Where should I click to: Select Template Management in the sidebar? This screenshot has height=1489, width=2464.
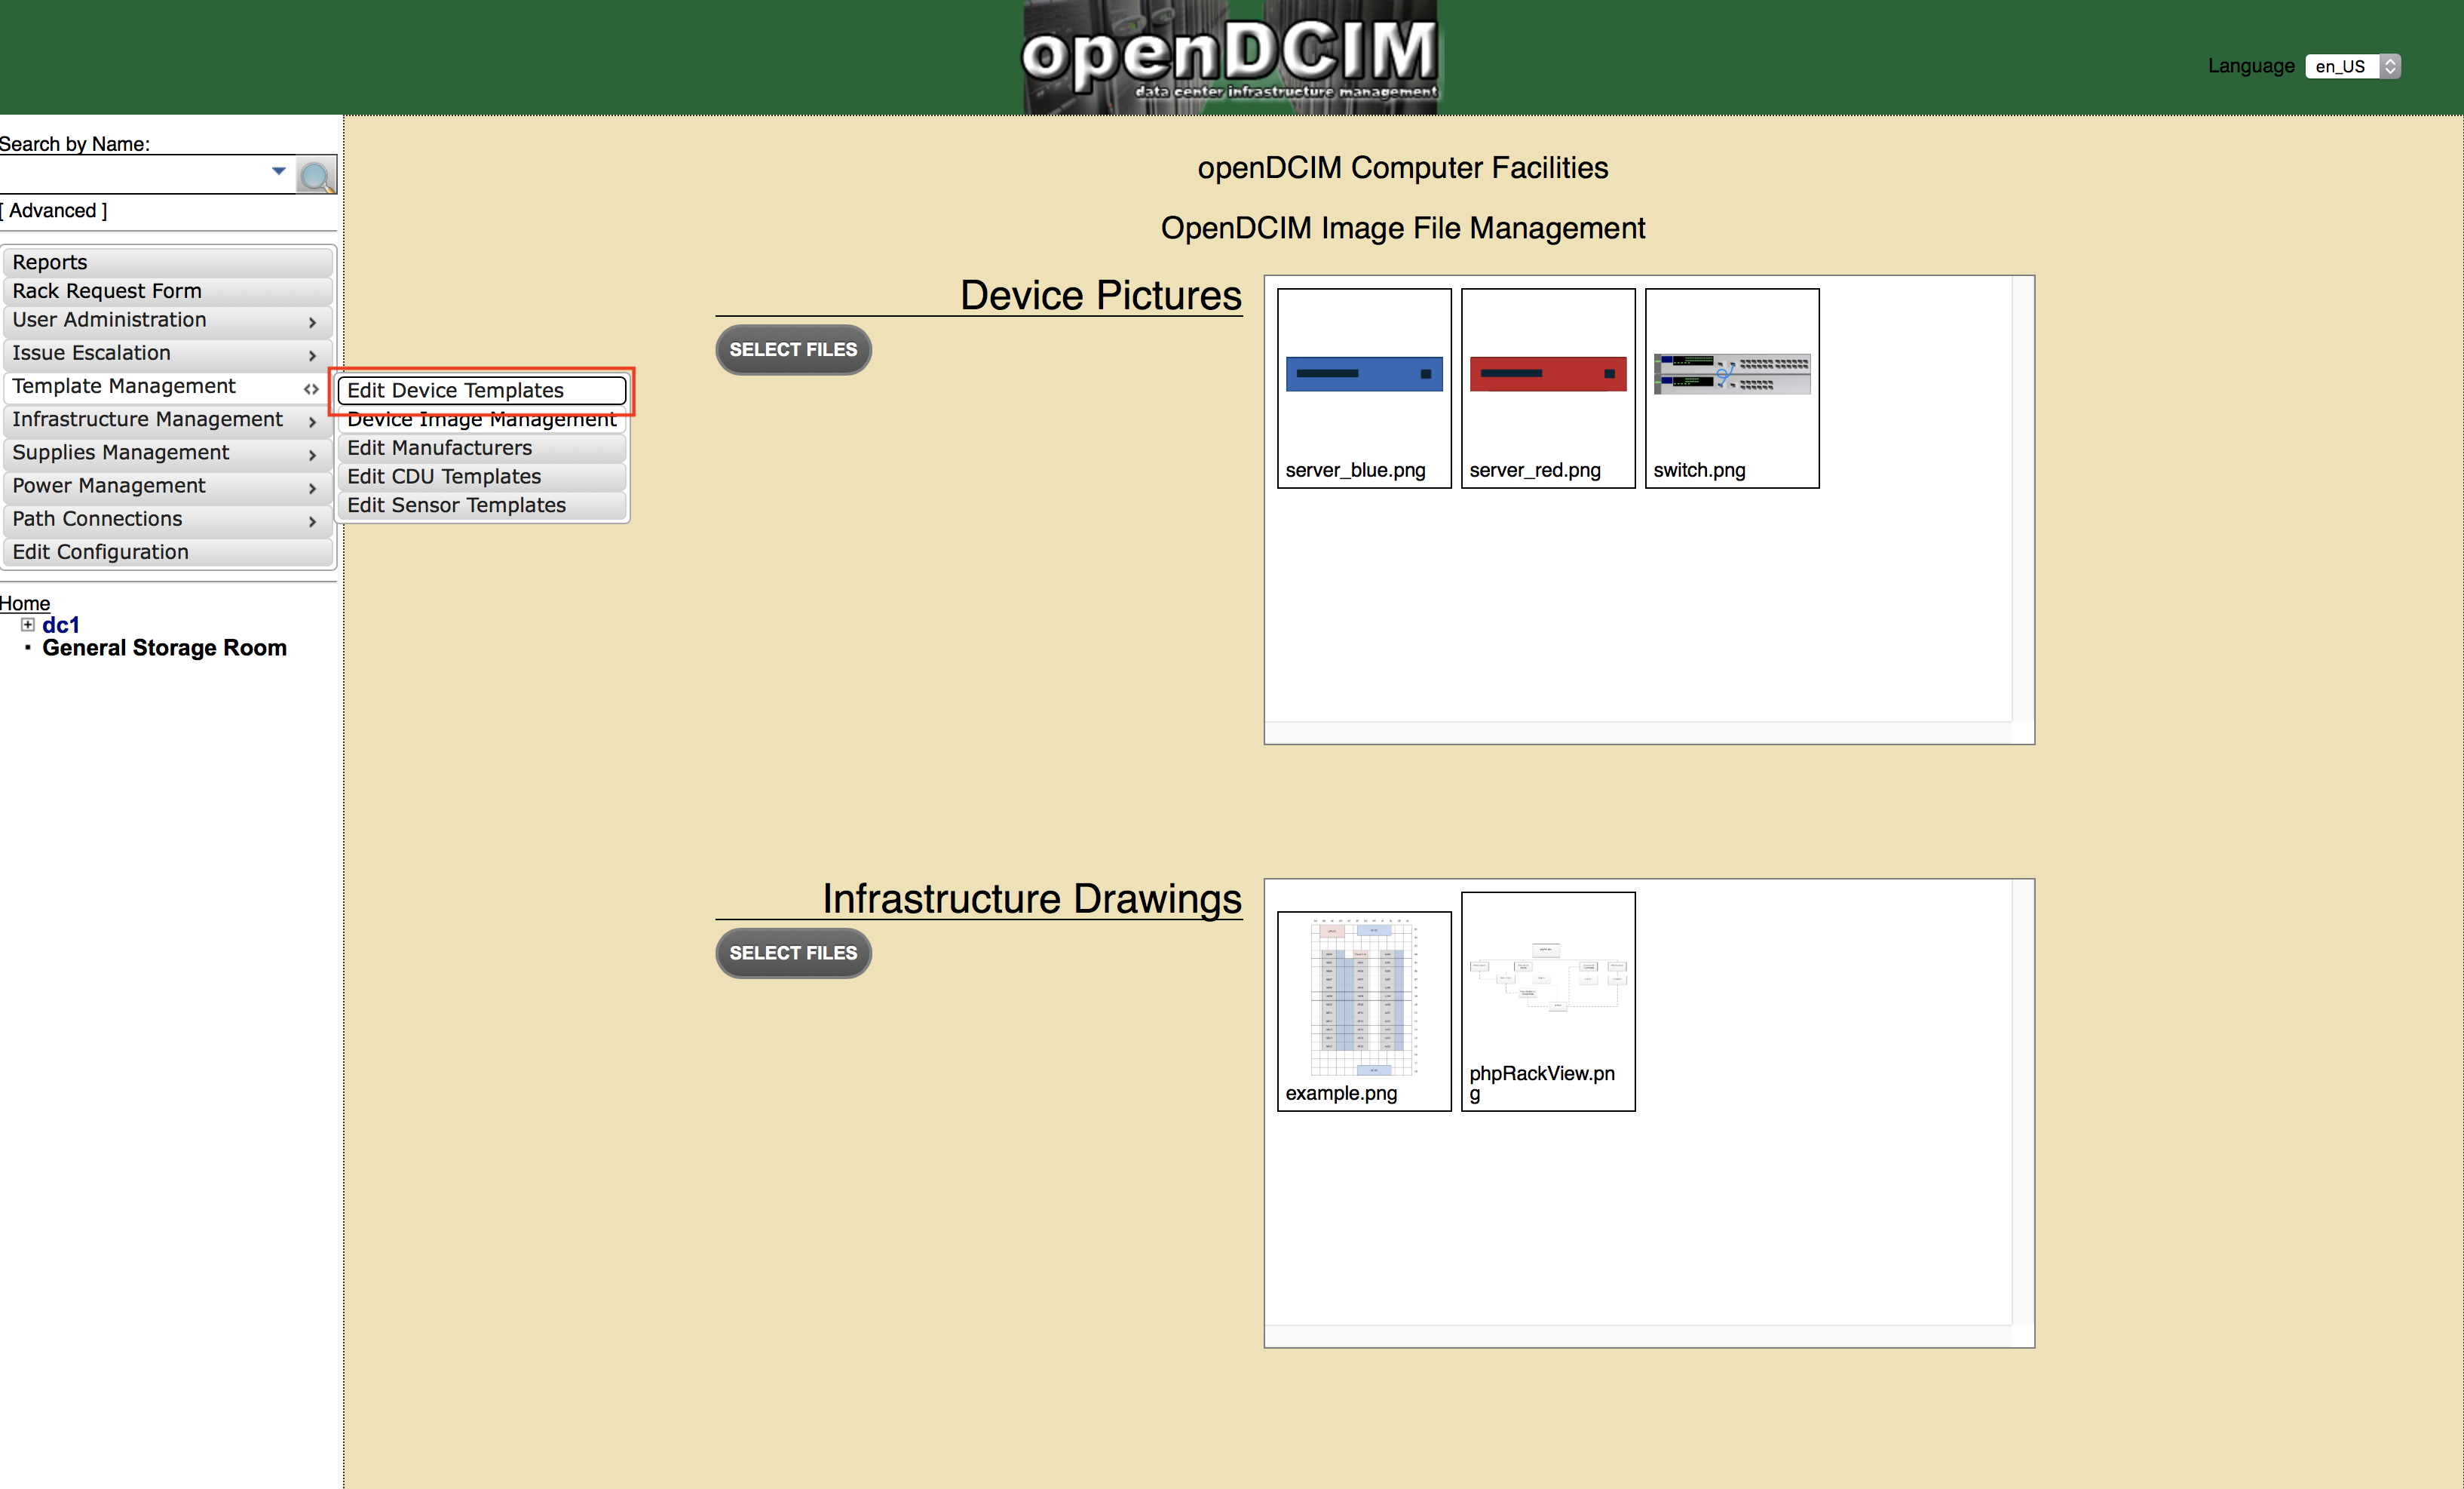point(168,387)
